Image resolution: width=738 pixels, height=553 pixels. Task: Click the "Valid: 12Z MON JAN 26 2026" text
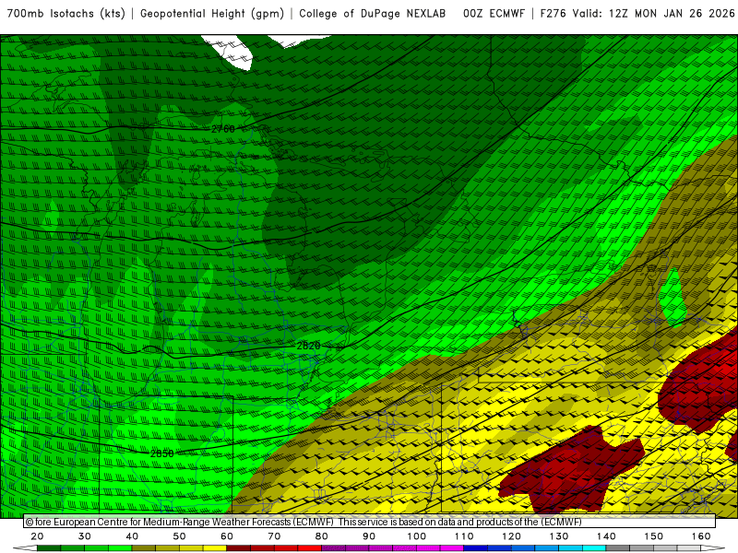coord(653,14)
